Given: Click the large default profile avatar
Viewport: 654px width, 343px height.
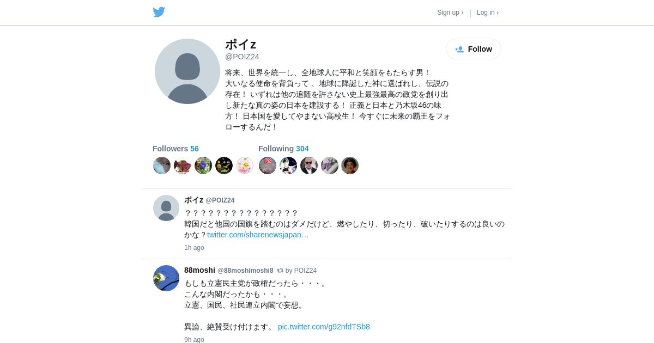Looking at the screenshot, I should (187, 71).
